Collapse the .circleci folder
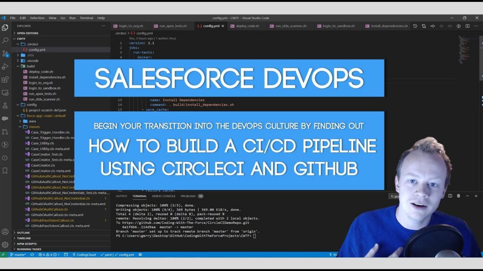483x271 pixels. pos(32,44)
